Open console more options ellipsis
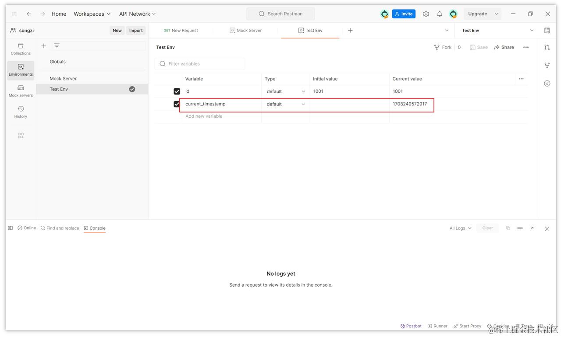The height and width of the screenshot is (337, 561). coord(520,228)
